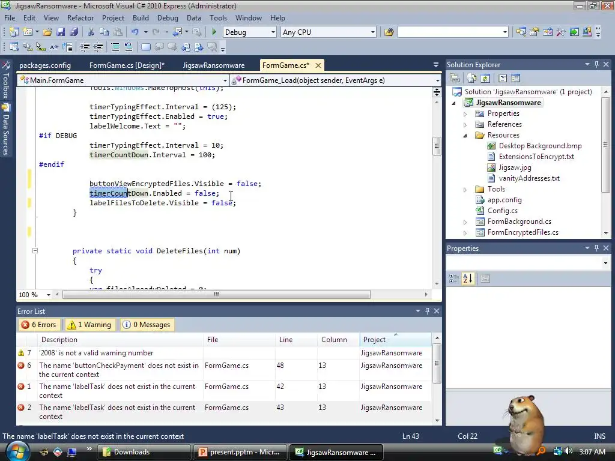
Task: Sort errors by Line column header
Action: pyautogui.click(x=296, y=340)
